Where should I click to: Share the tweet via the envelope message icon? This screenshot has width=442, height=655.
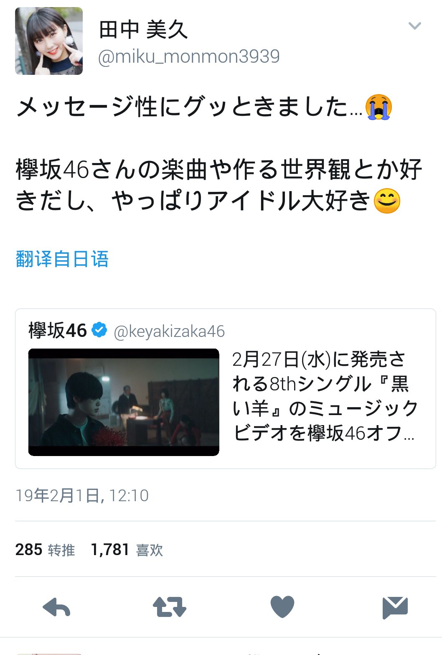pos(395,608)
